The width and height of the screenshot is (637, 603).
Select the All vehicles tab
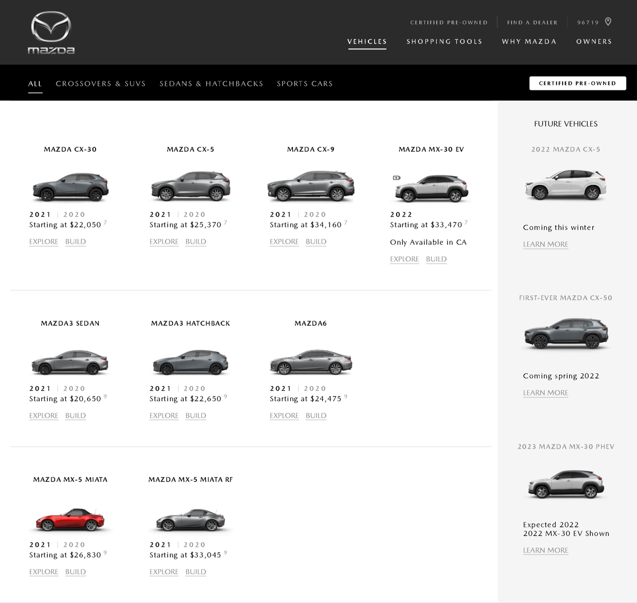(x=35, y=84)
